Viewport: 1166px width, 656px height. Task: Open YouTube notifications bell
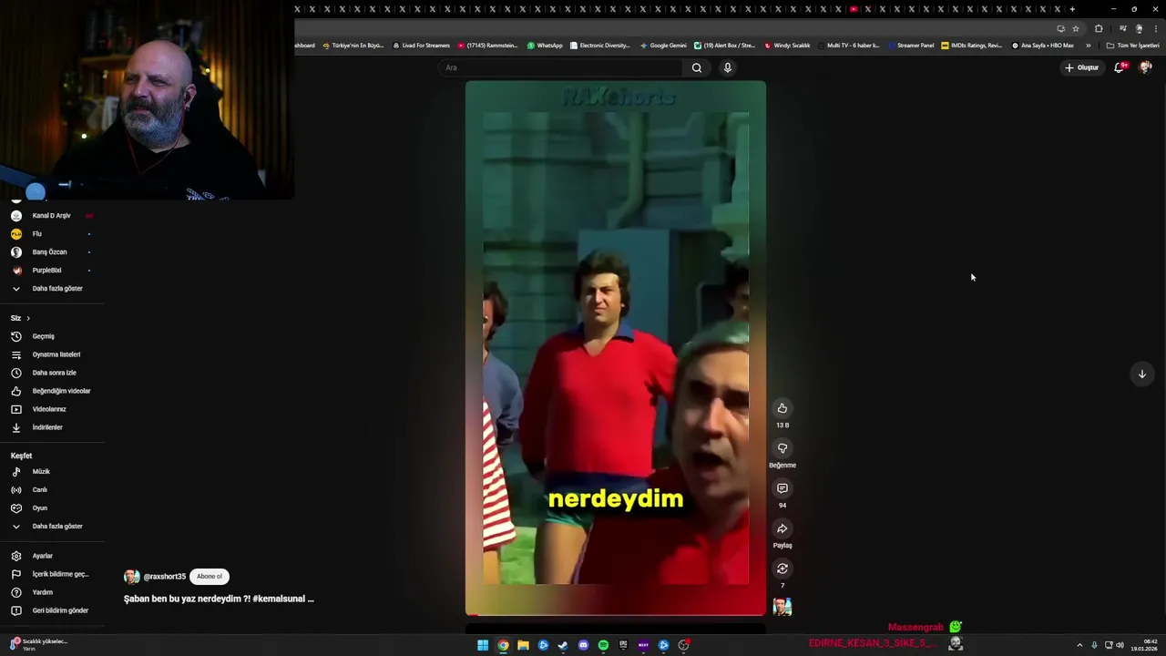coord(1120,67)
